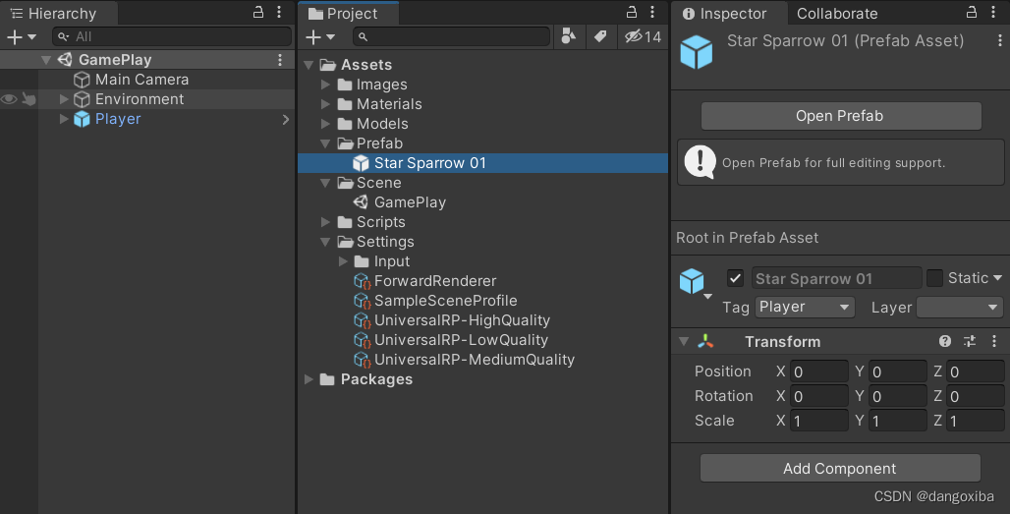This screenshot has height=514, width=1010.
Task: Open Transform help reference icon
Action: point(945,341)
